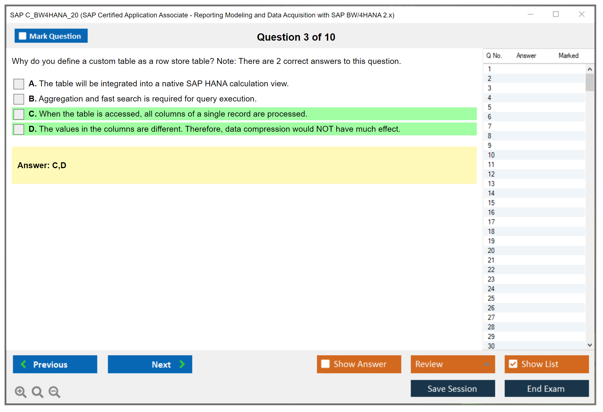Tick the checkbox for option C
The height and width of the screenshot is (412, 603).
tap(19, 114)
